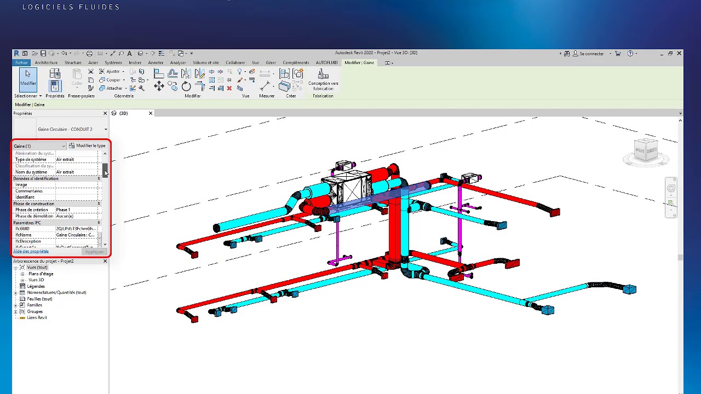Image resolution: width=701 pixels, height=394 pixels.
Task: Click the Trim/Extend to corner icon
Action: tap(199, 86)
